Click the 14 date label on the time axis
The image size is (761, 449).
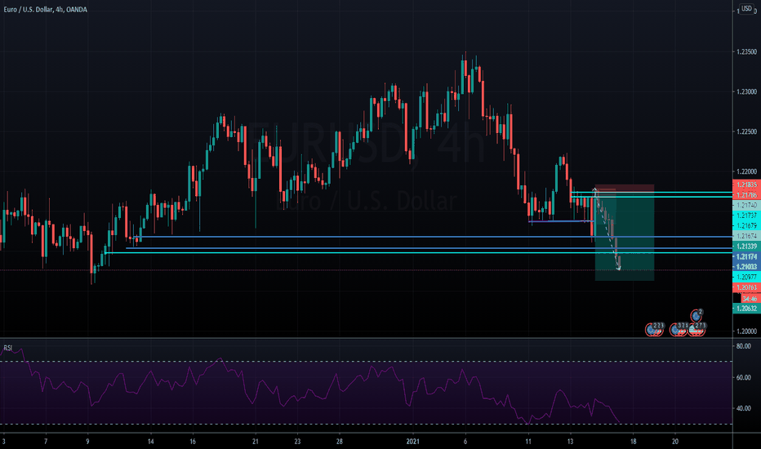coord(151,442)
